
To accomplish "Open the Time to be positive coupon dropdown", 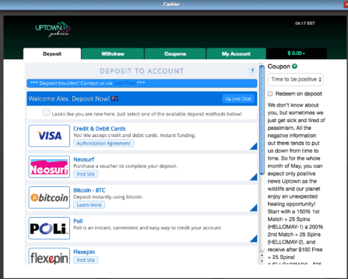I will click(x=295, y=79).
